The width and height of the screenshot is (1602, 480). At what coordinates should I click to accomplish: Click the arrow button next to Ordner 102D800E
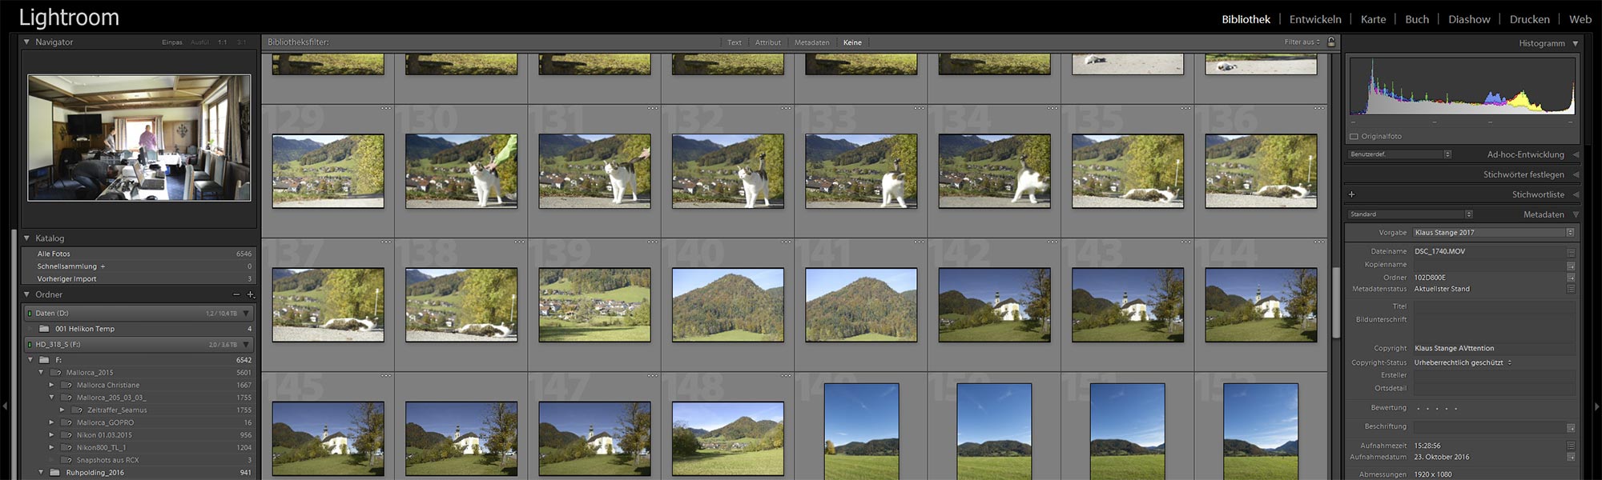coord(1570,278)
